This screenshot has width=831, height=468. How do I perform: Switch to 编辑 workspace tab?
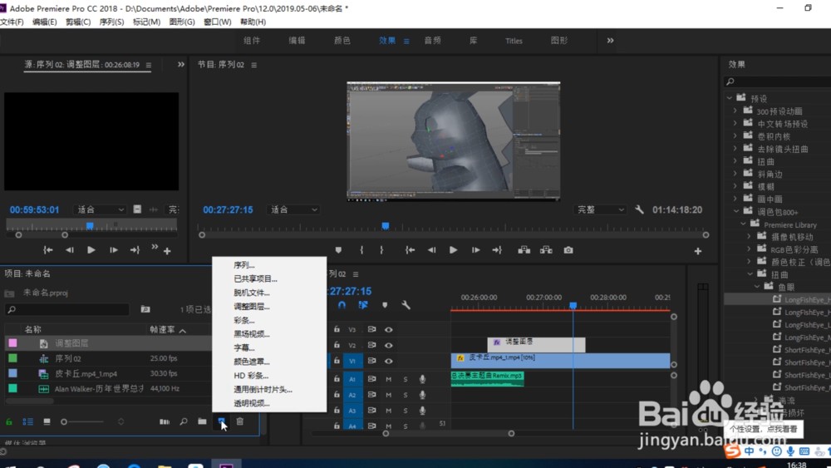pyautogui.click(x=297, y=40)
